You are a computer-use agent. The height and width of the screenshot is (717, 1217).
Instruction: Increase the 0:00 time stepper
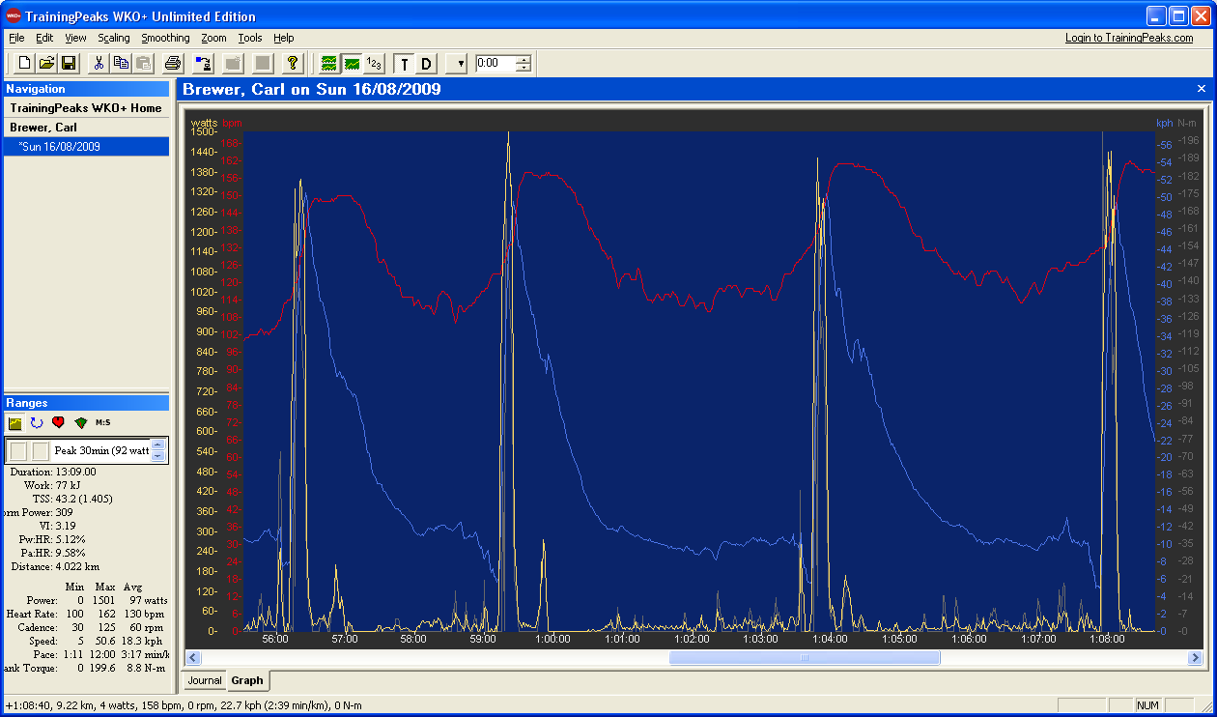[524, 59]
